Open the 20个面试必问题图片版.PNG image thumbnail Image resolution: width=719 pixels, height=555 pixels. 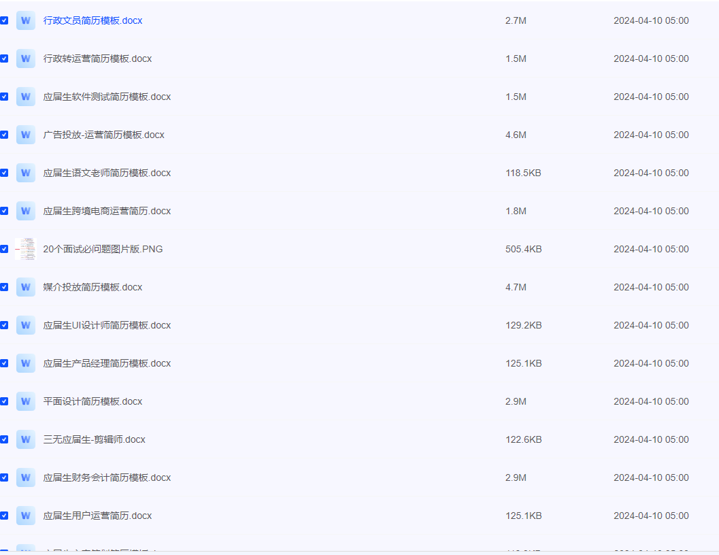pos(26,249)
